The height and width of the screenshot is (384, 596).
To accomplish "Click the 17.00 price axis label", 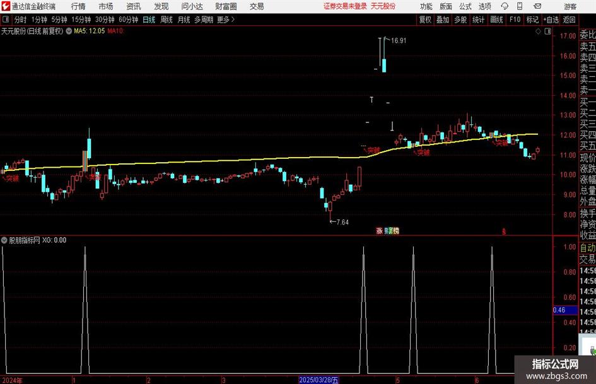I will click(568, 36).
